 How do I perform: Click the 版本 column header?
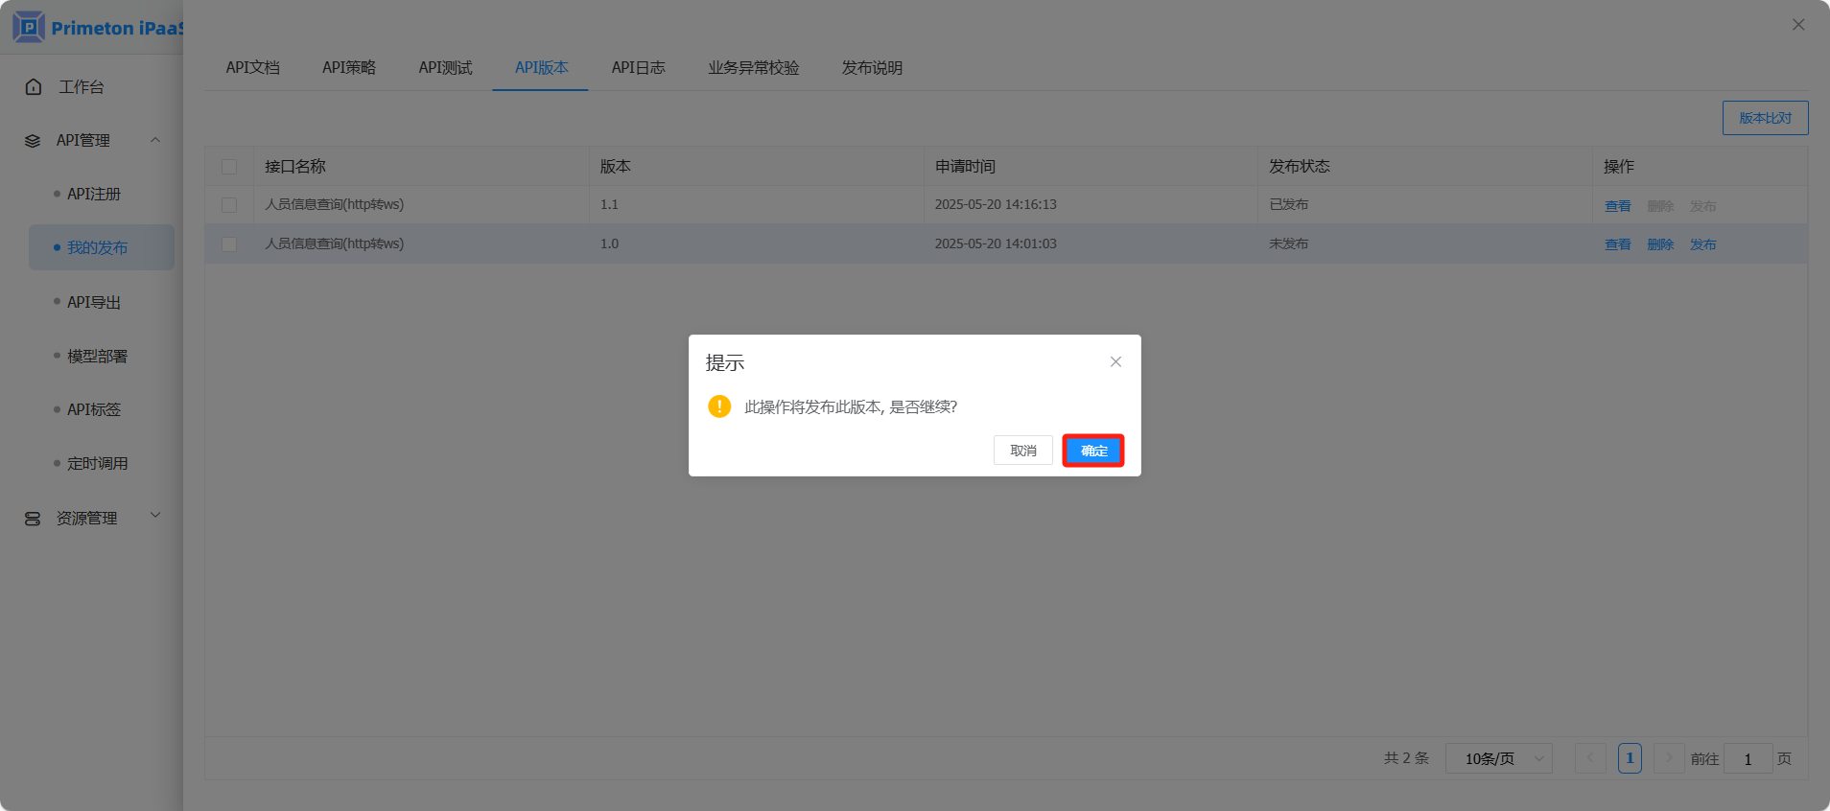click(616, 167)
